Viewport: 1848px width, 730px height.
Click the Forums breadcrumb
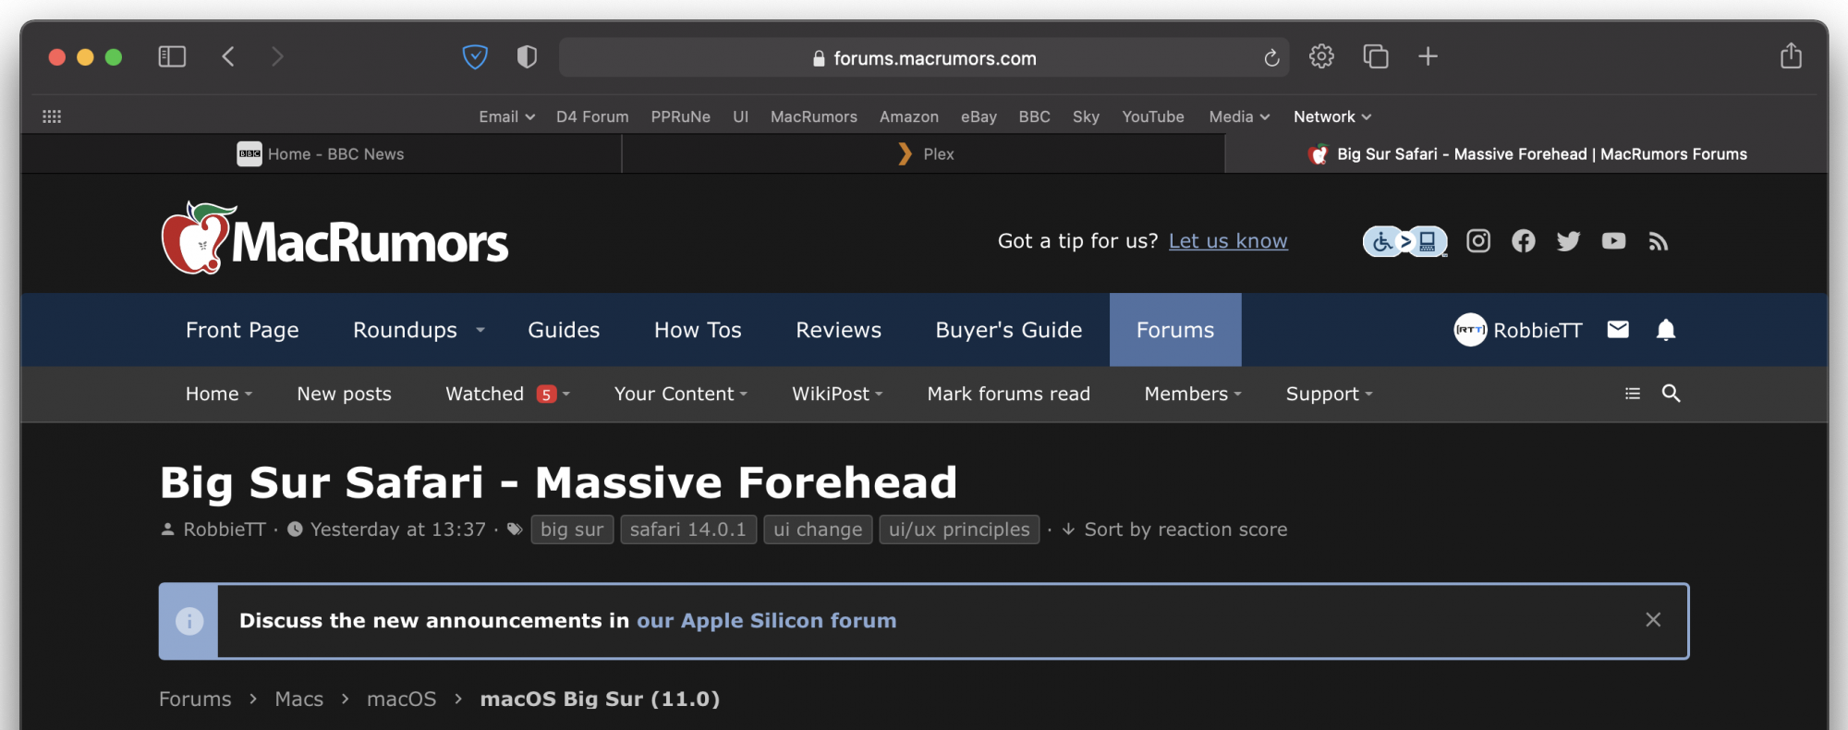(195, 699)
